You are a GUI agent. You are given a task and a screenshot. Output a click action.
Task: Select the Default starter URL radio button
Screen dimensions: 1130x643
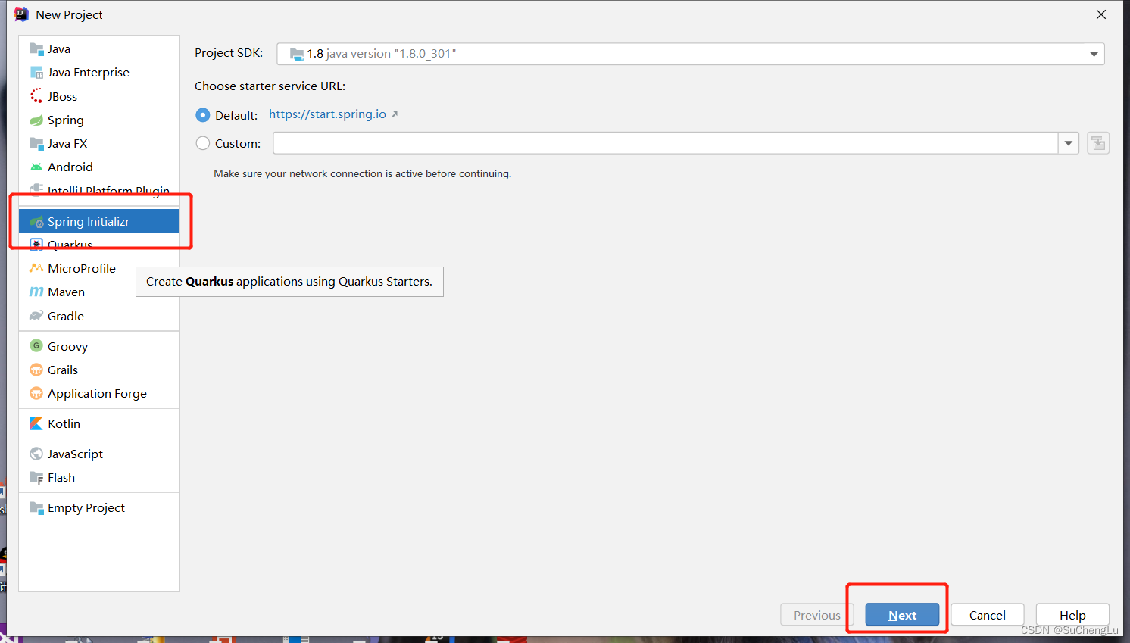tap(203, 115)
